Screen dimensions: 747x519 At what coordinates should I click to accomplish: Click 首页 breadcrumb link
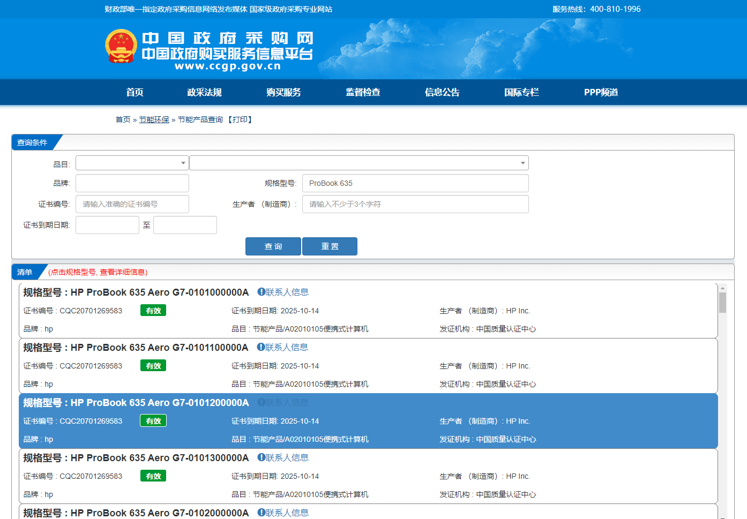point(123,119)
